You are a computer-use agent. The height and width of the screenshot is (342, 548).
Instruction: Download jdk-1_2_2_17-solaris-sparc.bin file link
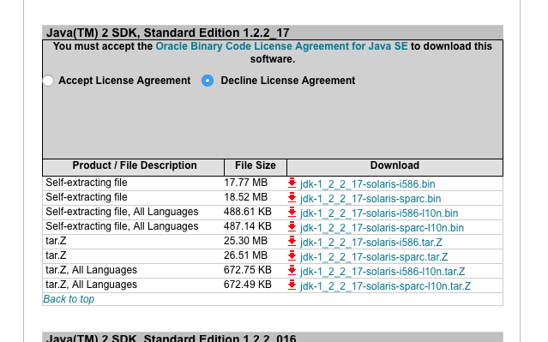coord(370,199)
